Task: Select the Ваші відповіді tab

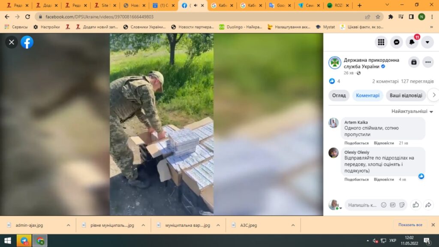Action: 406,95
